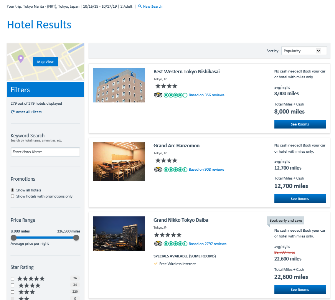Open Based on 356 reviews link

(206, 95)
